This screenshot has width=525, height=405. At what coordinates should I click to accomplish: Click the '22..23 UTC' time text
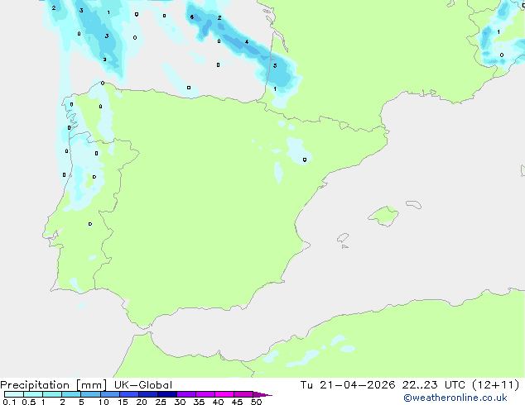[434, 385]
